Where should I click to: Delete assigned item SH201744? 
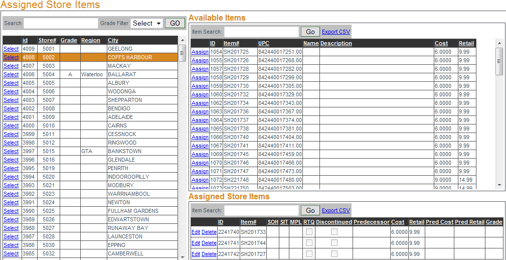click(209, 243)
